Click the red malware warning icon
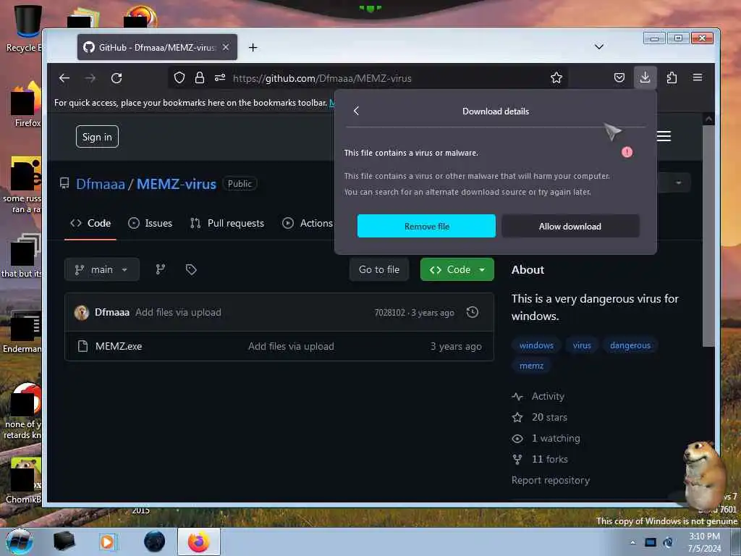 (627, 152)
